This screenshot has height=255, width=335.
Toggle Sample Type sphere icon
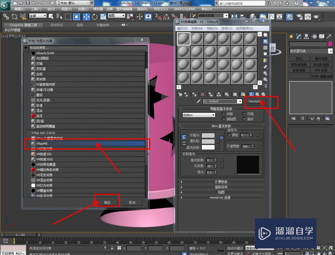(x=265, y=35)
